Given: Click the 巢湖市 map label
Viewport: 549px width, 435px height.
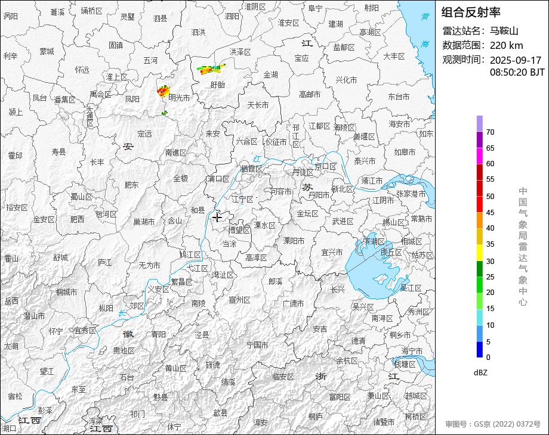Looking at the screenshot, I should click(144, 222).
